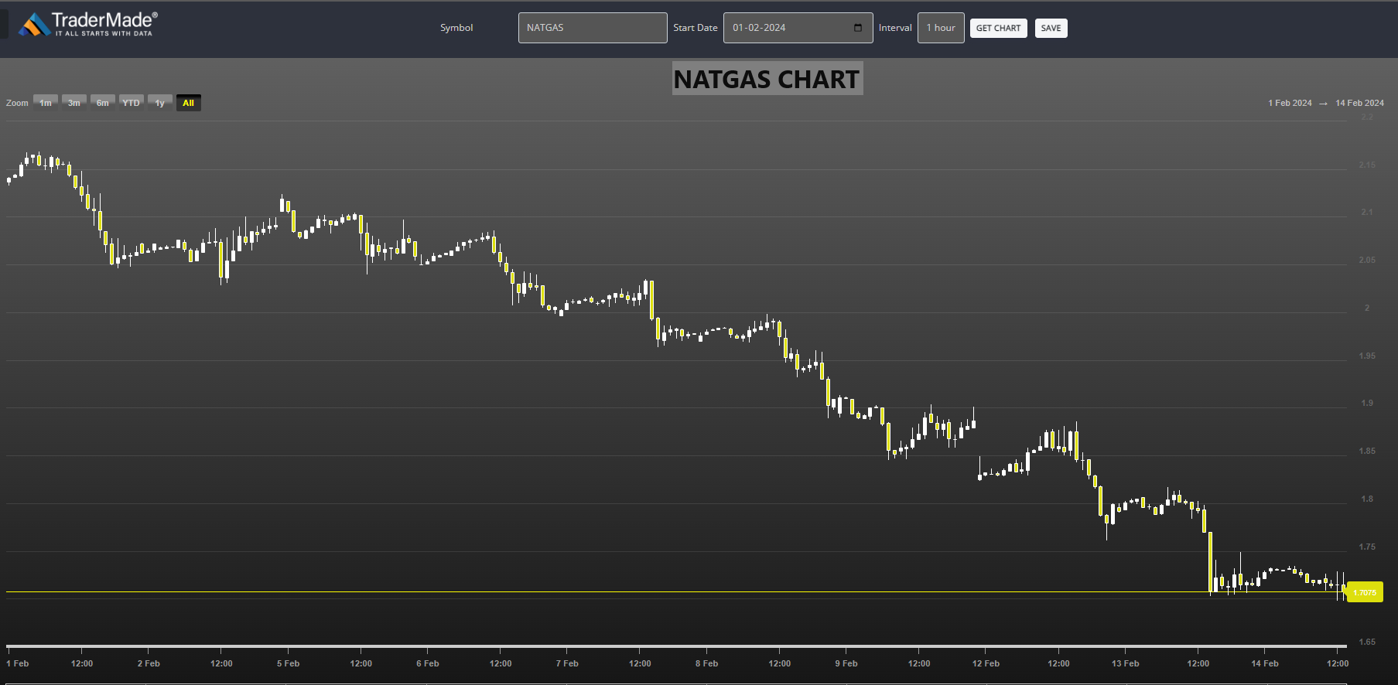Select the YTD zoom range
Image resolution: width=1398 pixels, height=685 pixels.
tap(132, 103)
